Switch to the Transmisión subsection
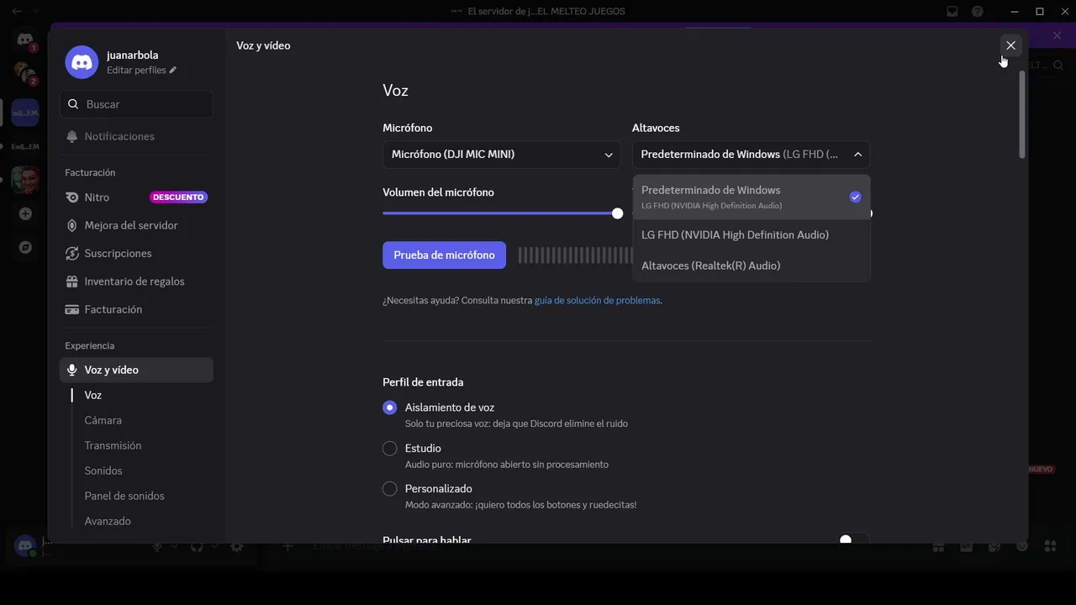The width and height of the screenshot is (1076, 605). point(113,445)
